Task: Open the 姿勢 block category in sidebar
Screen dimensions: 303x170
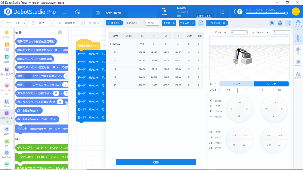Action: click(7, 131)
